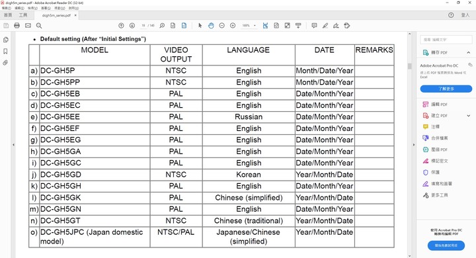Switch to the Home tab
The height and width of the screenshot is (258, 476).
[x=8, y=15]
